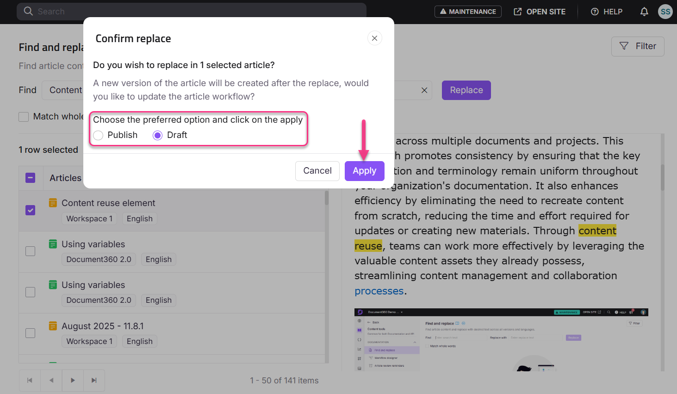Screen dimensions: 677x394
Task: Click the OPEN SITE link
Action: point(540,12)
